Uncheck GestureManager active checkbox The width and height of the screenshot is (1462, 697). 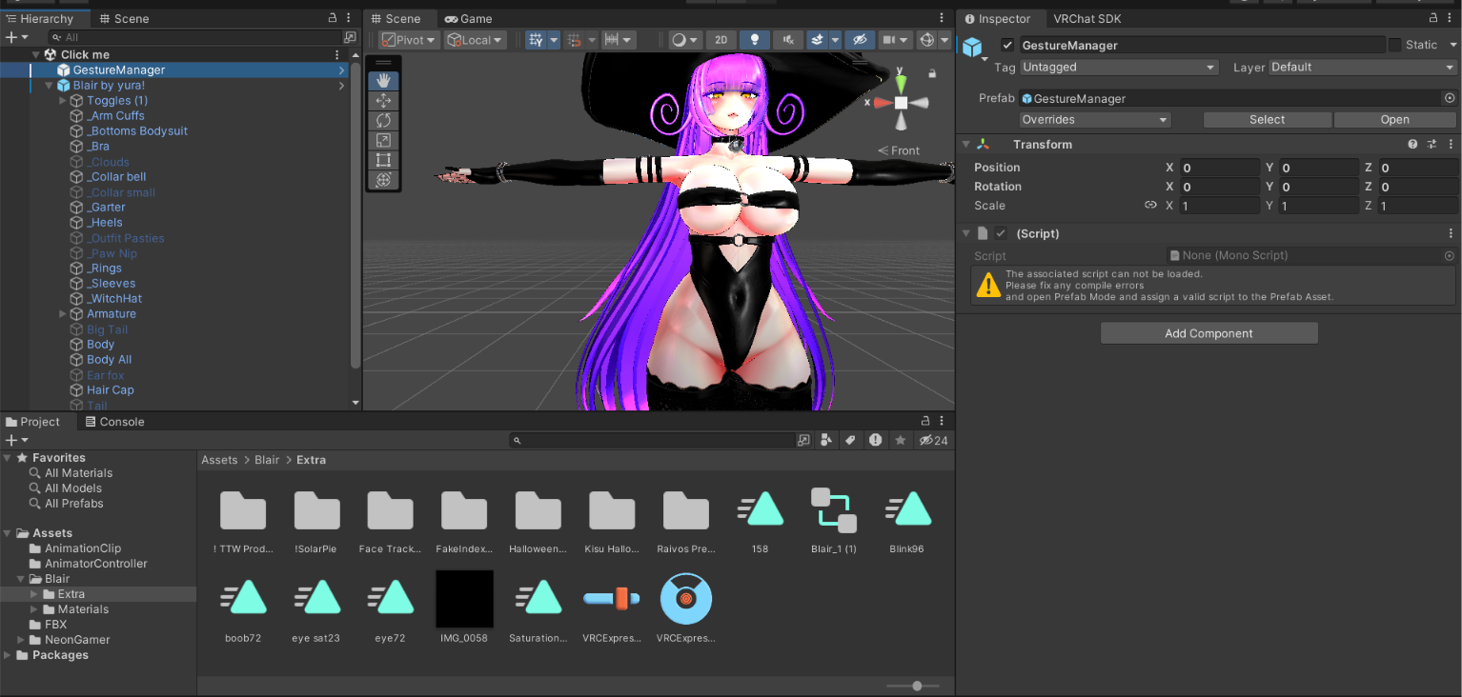1007,45
